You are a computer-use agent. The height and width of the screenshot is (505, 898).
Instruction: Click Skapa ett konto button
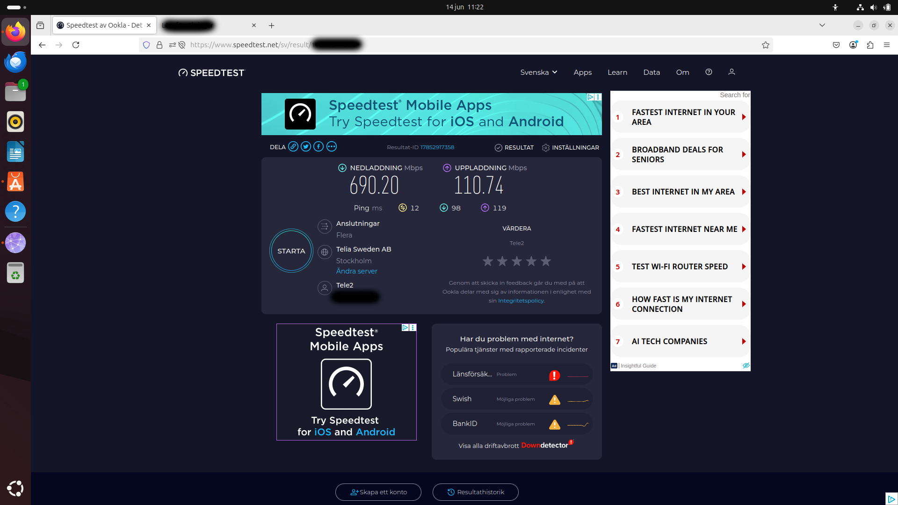378,492
